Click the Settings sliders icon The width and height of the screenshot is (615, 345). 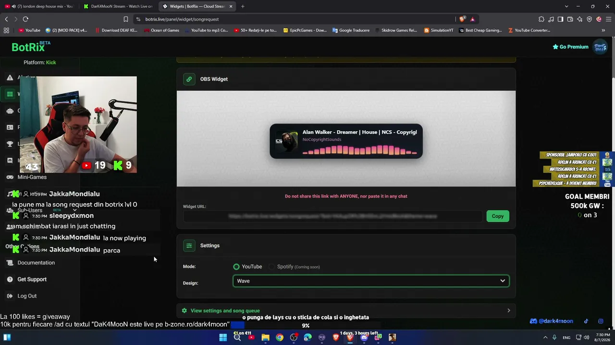[189, 245]
